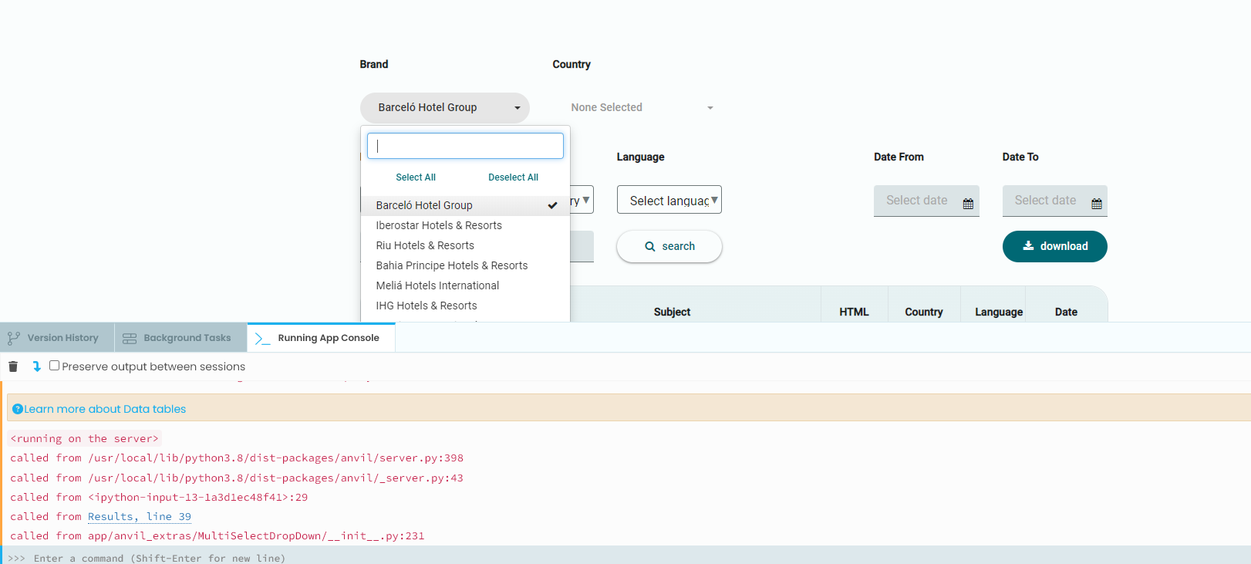The height and width of the screenshot is (564, 1251).
Task: Click the MultiSelectDropDown __init__.py:231 line
Action: click(x=217, y=536)
